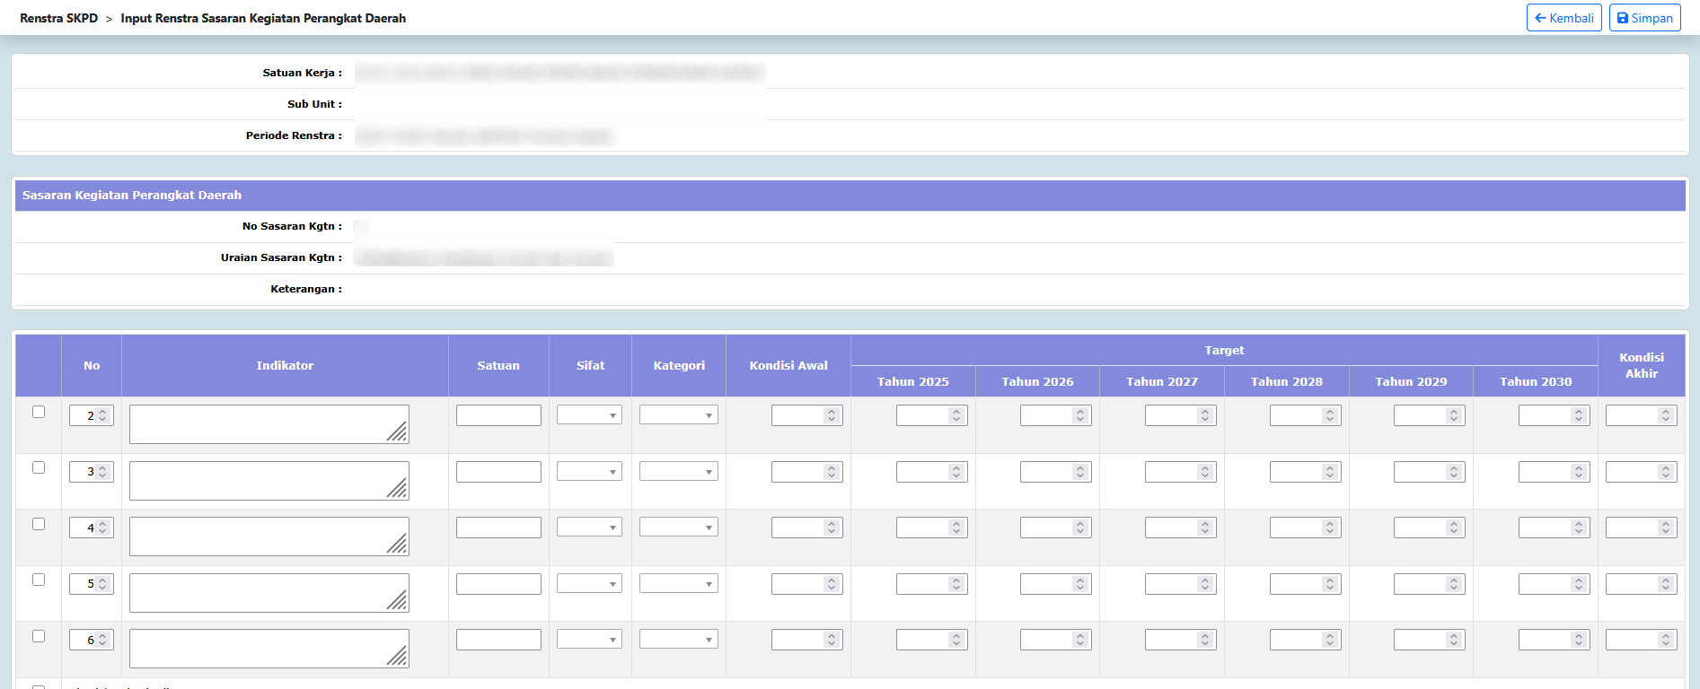Open the Kategori dropdown in row 2

click(678, 415)
